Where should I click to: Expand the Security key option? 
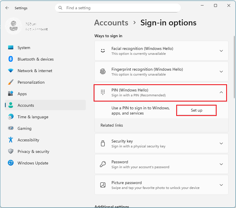click(x=221, y=143)
